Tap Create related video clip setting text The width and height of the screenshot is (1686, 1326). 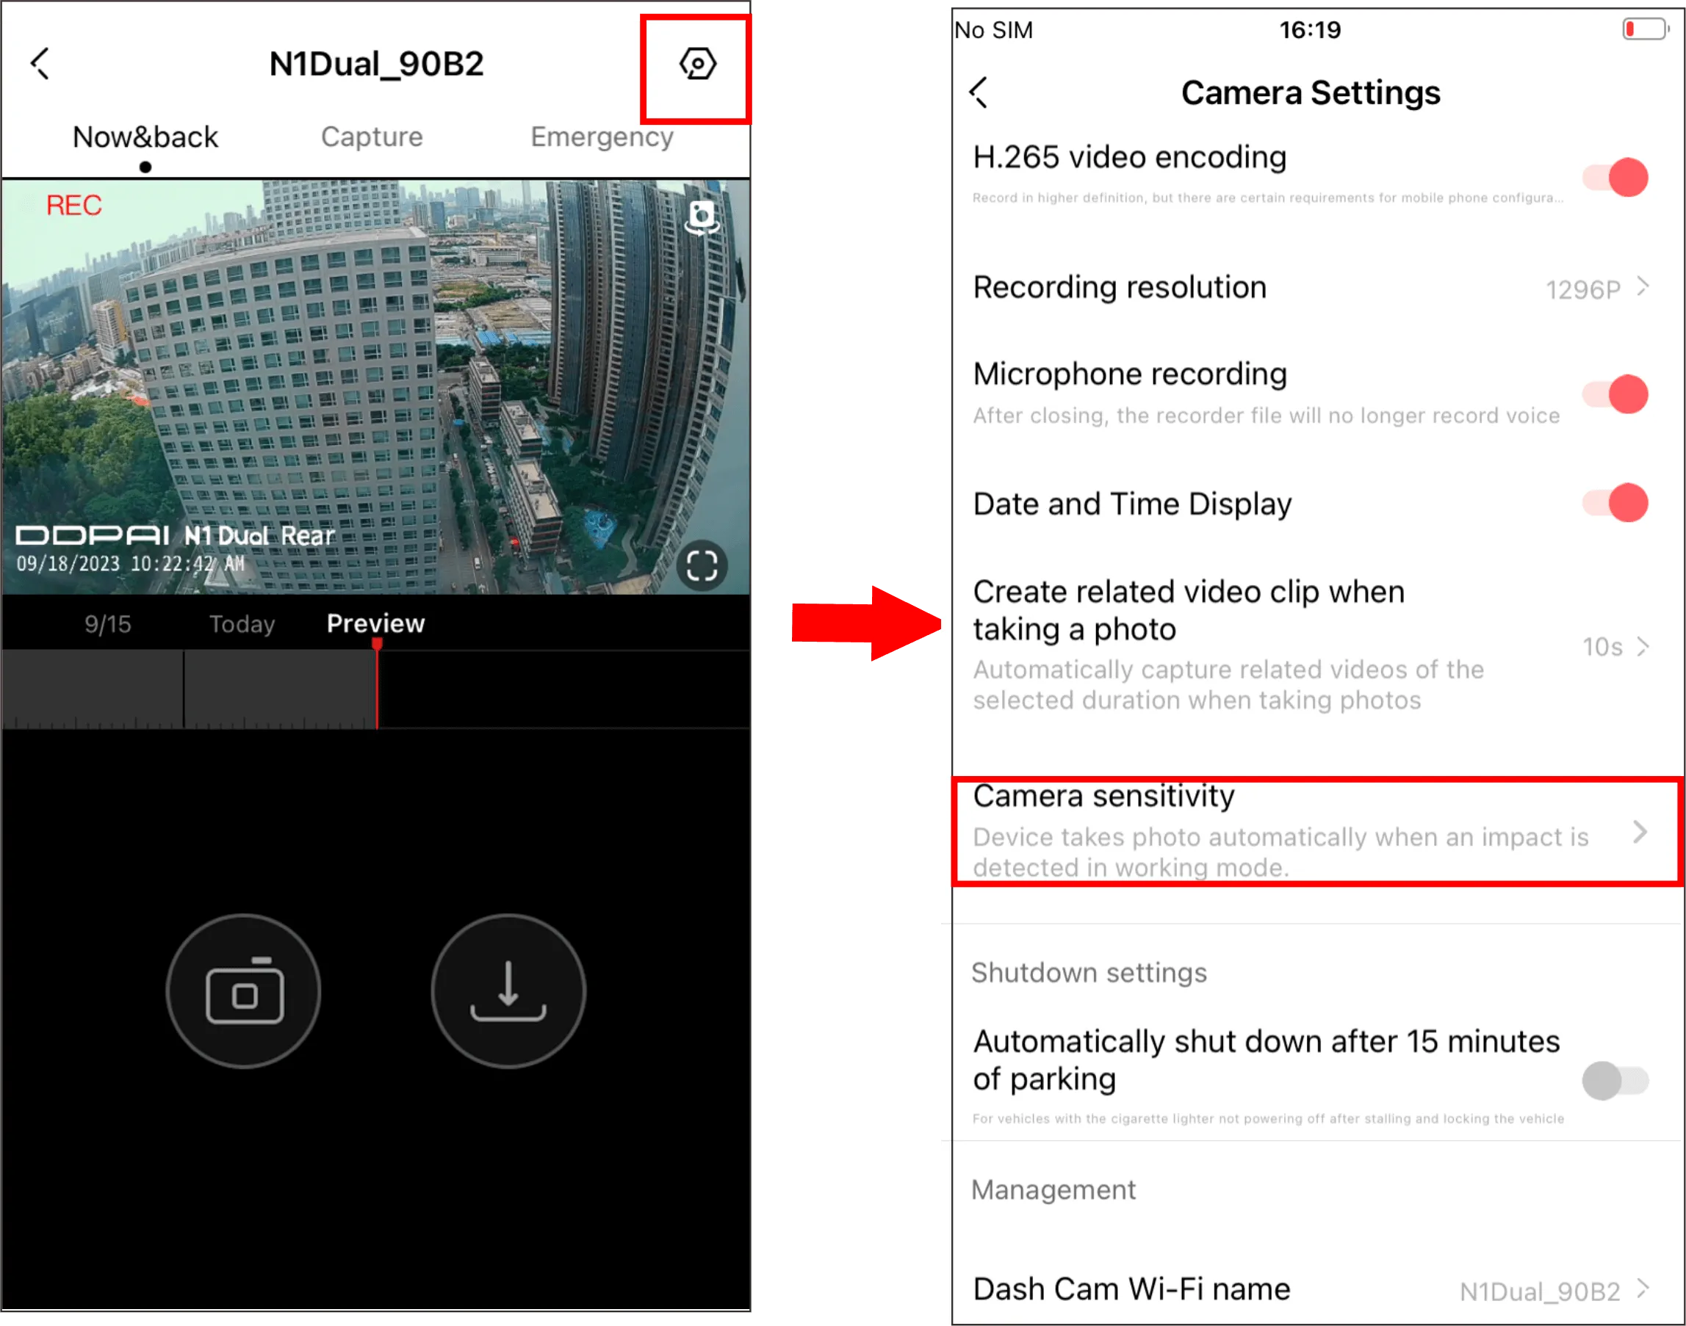pos(1189,610)
